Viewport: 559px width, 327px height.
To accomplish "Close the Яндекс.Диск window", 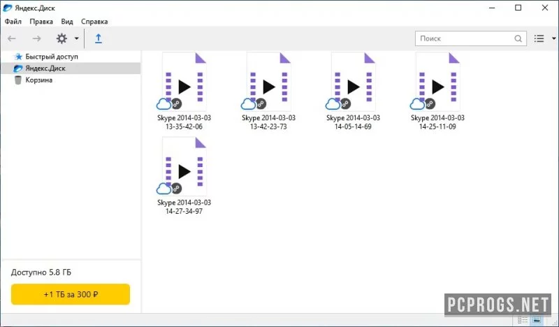I will tap(545, 8).
